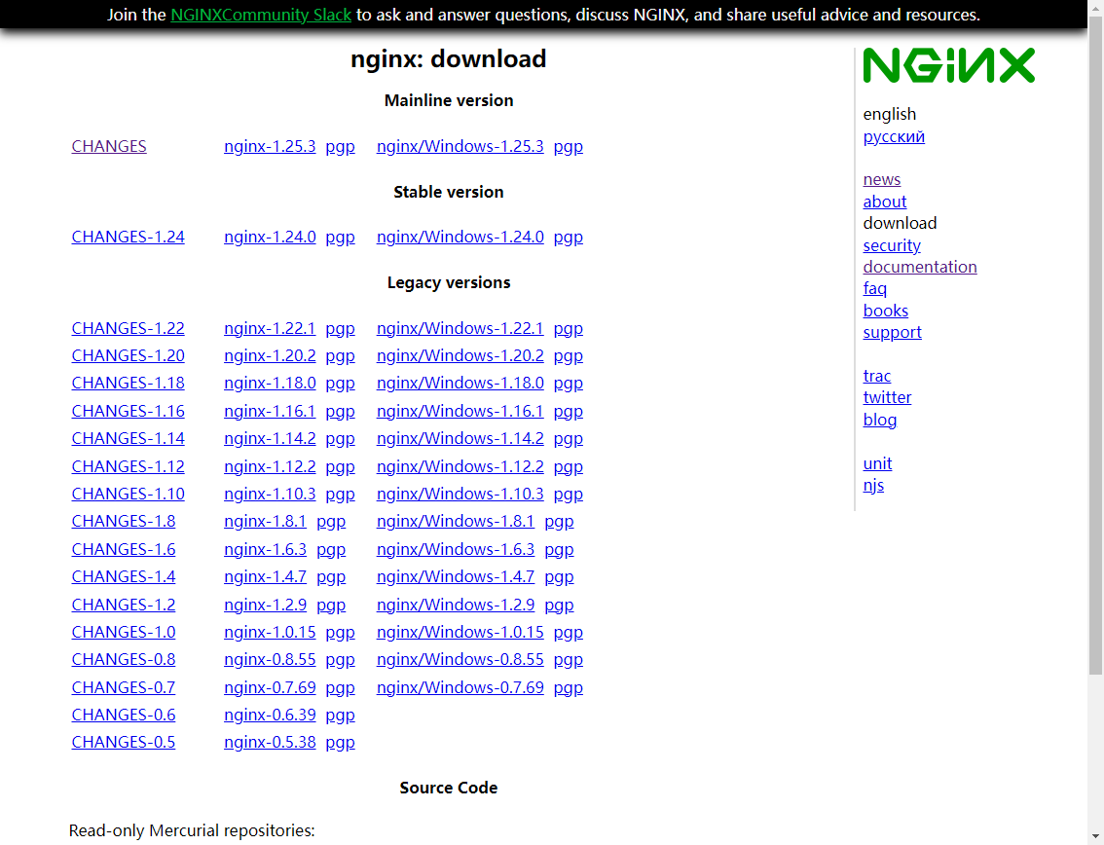This screenshot has width=1104, height=845.
Task: Open CHANGES-1.6 link
Action: (124, 549)
